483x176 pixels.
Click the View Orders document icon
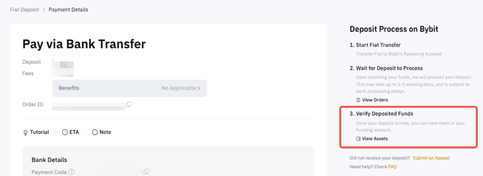coord(358,100)
